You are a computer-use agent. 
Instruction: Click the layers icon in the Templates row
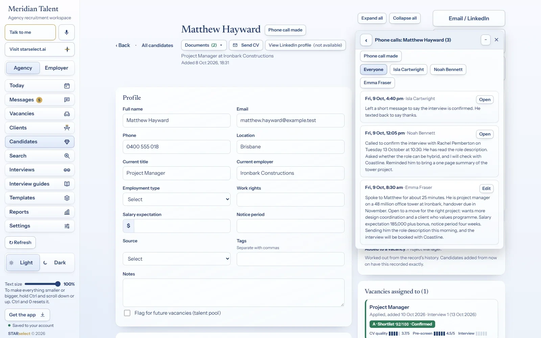pyautogui.click(x=67, y=198)
